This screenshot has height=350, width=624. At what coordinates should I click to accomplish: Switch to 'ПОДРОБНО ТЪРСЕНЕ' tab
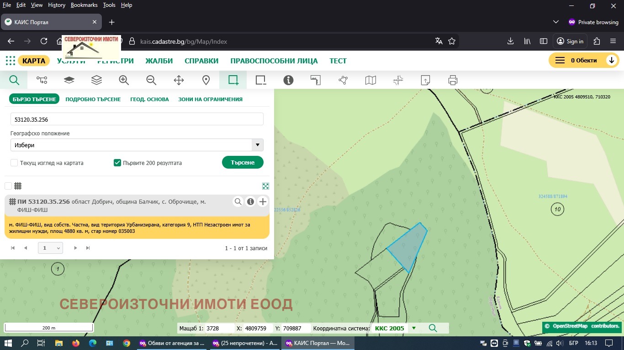(x=93, y=99)
